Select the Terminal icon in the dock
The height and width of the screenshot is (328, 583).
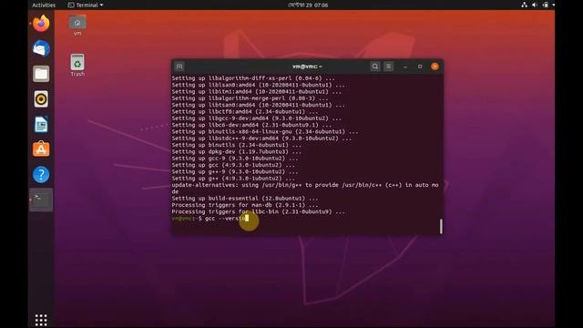click(41, 200)
